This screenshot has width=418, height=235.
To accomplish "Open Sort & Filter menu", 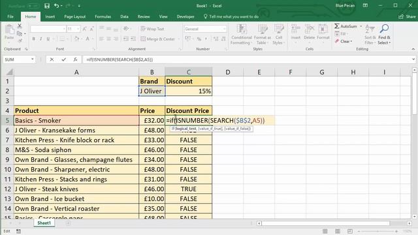I will click(370, 35).
